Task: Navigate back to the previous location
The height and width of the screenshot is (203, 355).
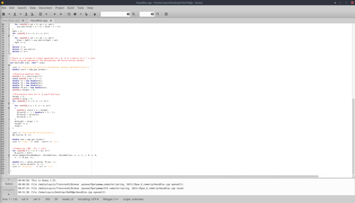Action: coord(55,14)
